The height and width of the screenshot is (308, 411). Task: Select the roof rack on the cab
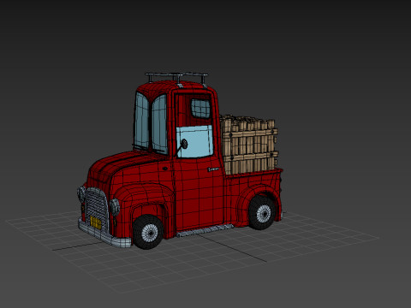pos(177,77)
